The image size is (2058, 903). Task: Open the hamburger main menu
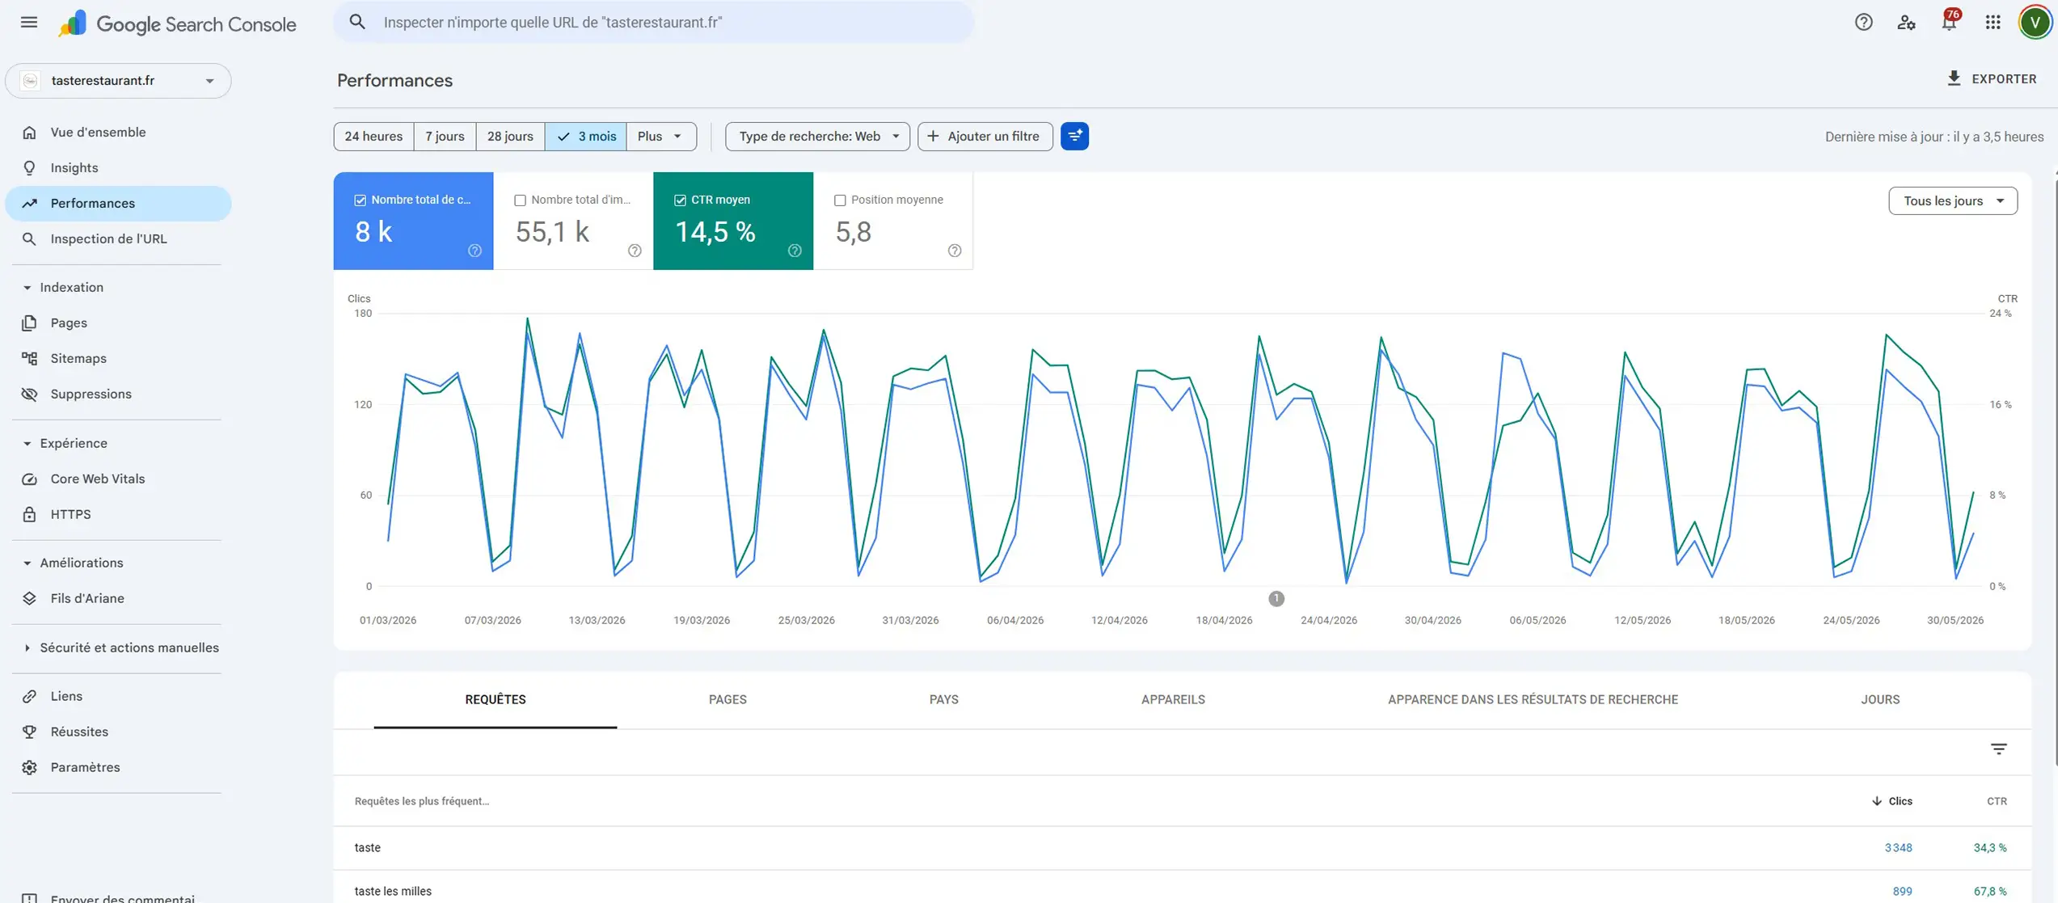(29, 23)
